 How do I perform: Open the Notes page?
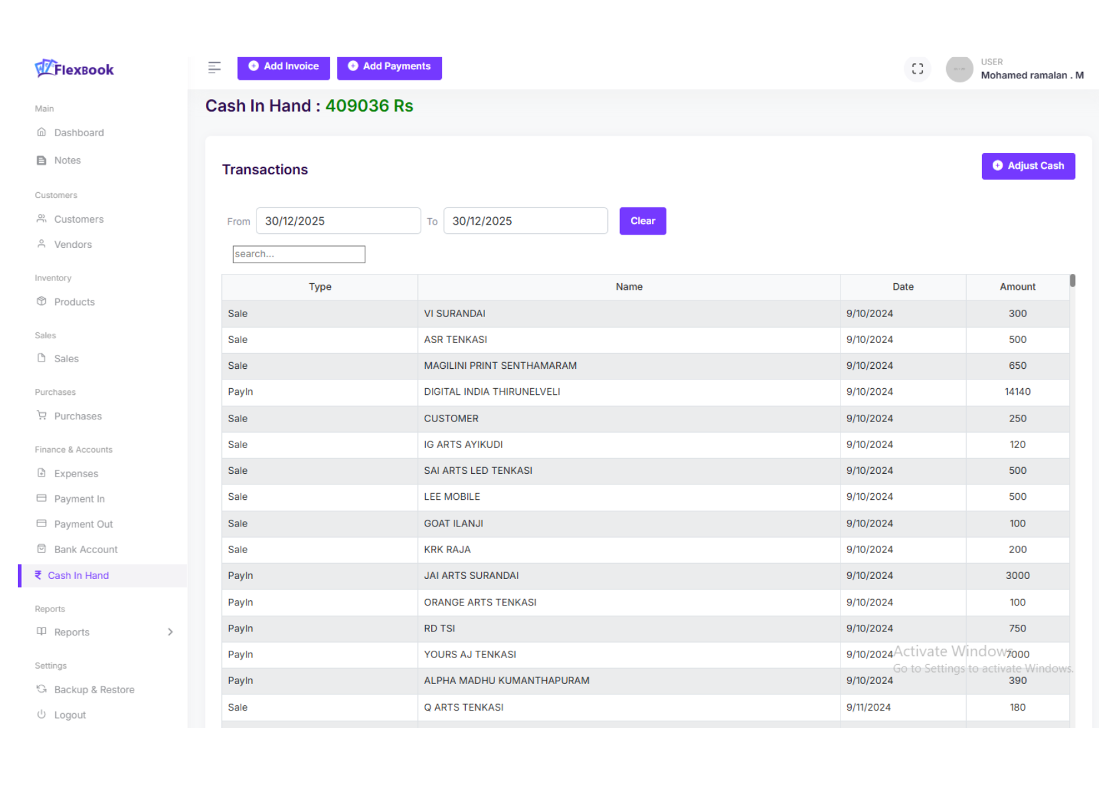click(x=67, y=160)
